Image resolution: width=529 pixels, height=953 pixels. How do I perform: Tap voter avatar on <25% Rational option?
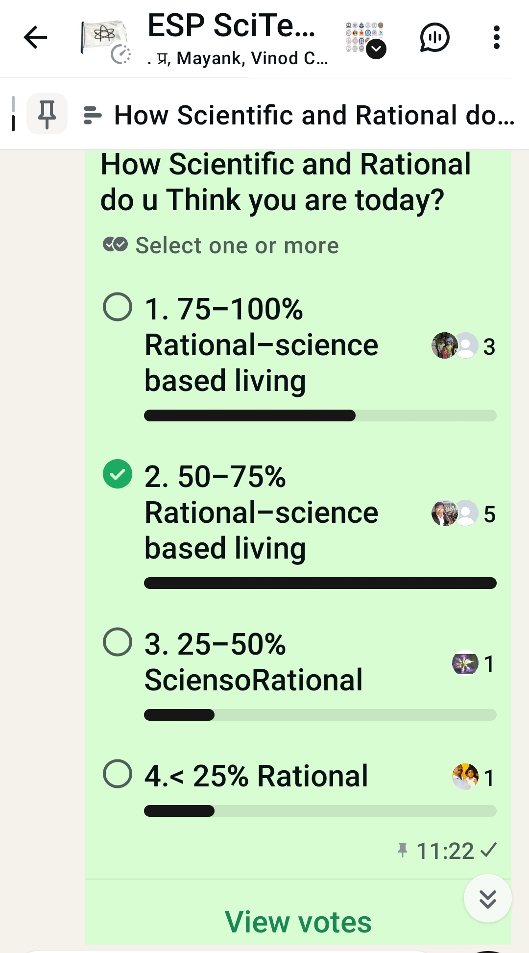[x=465, y=776]
